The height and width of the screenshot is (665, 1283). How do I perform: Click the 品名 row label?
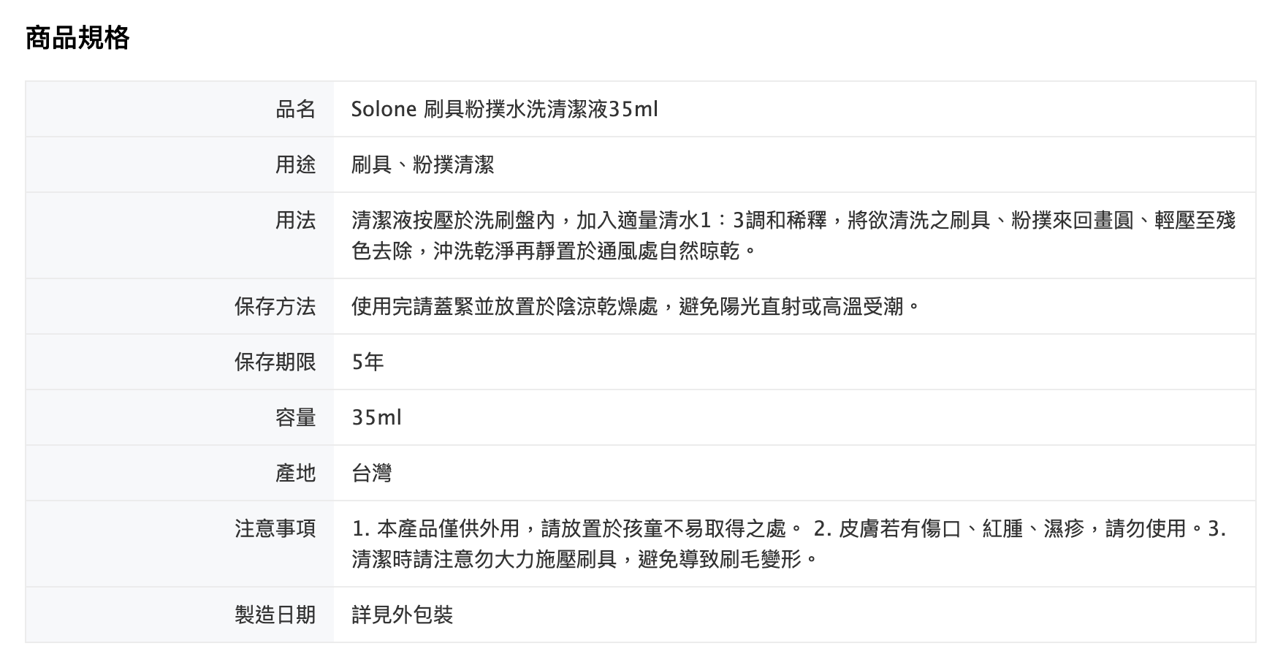click(295, 110)
